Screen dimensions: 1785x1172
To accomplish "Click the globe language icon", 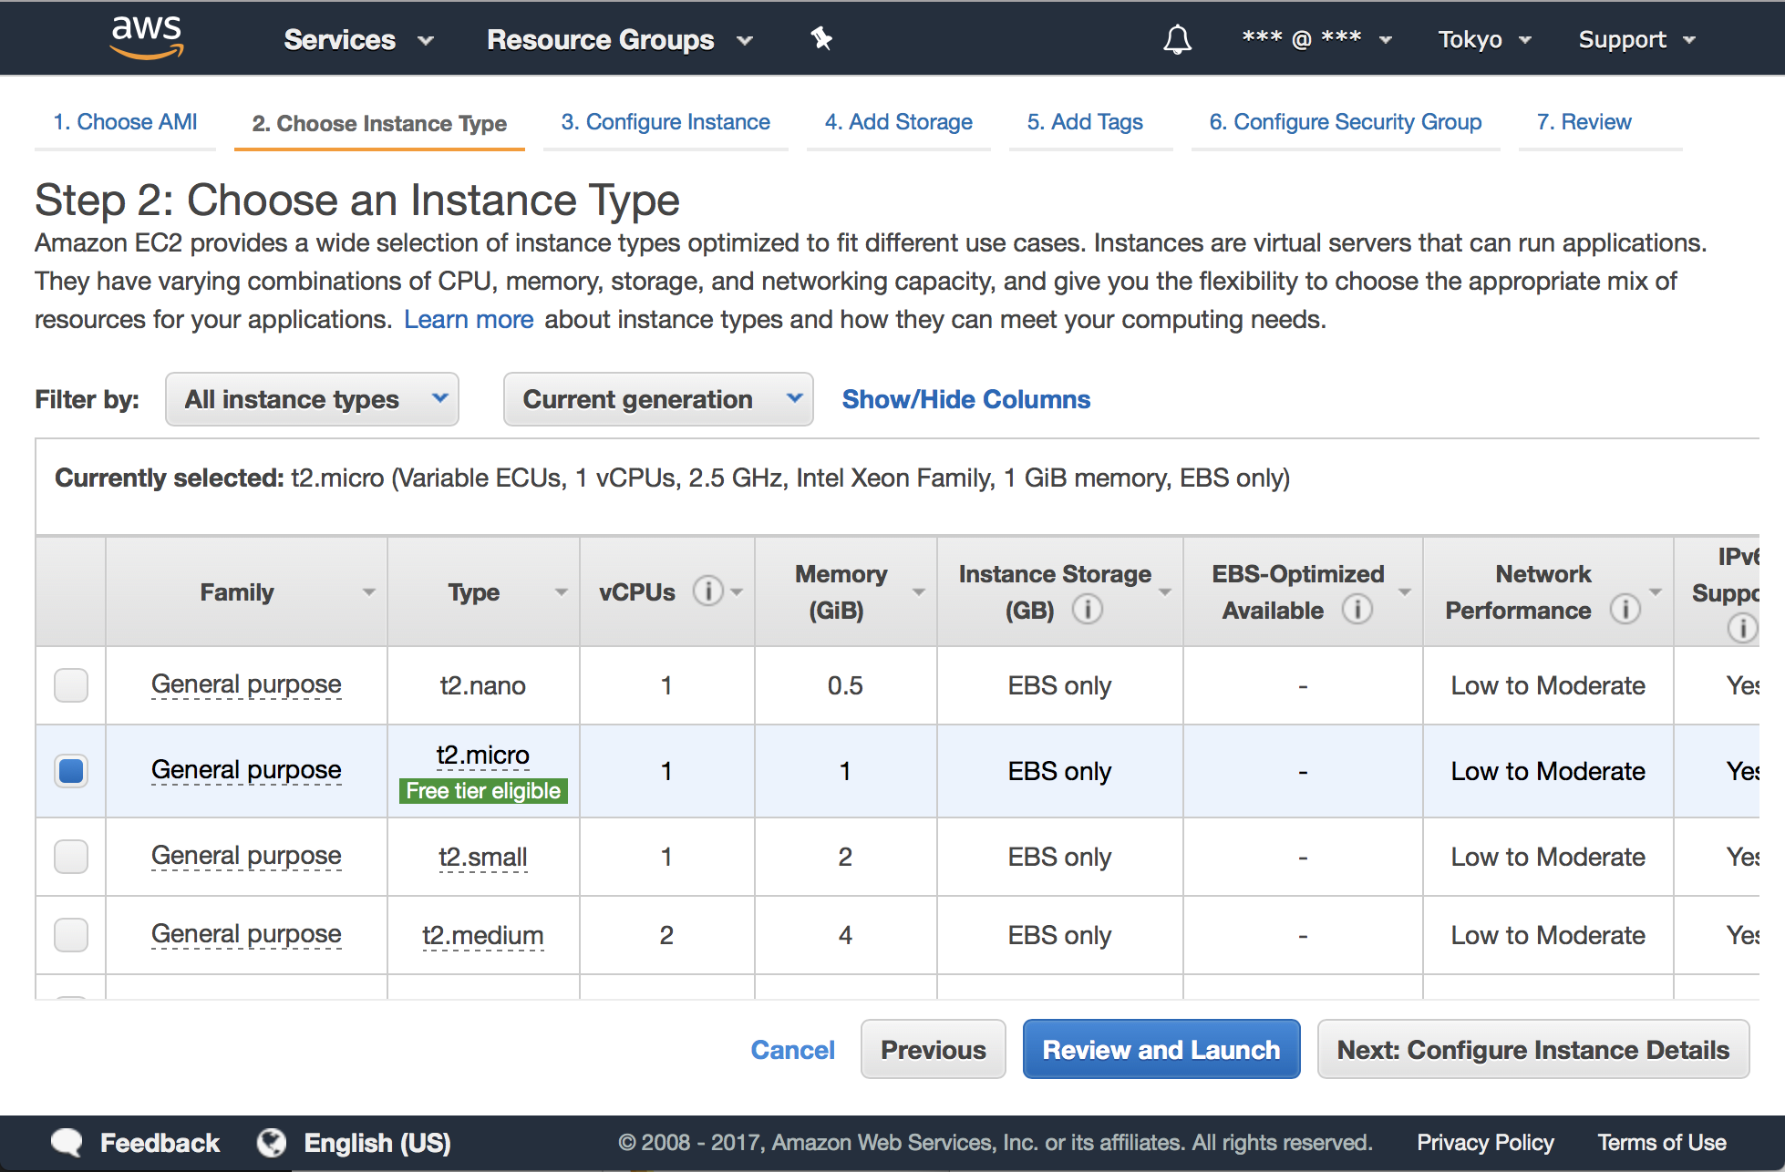I will [x=272, y=1142].
